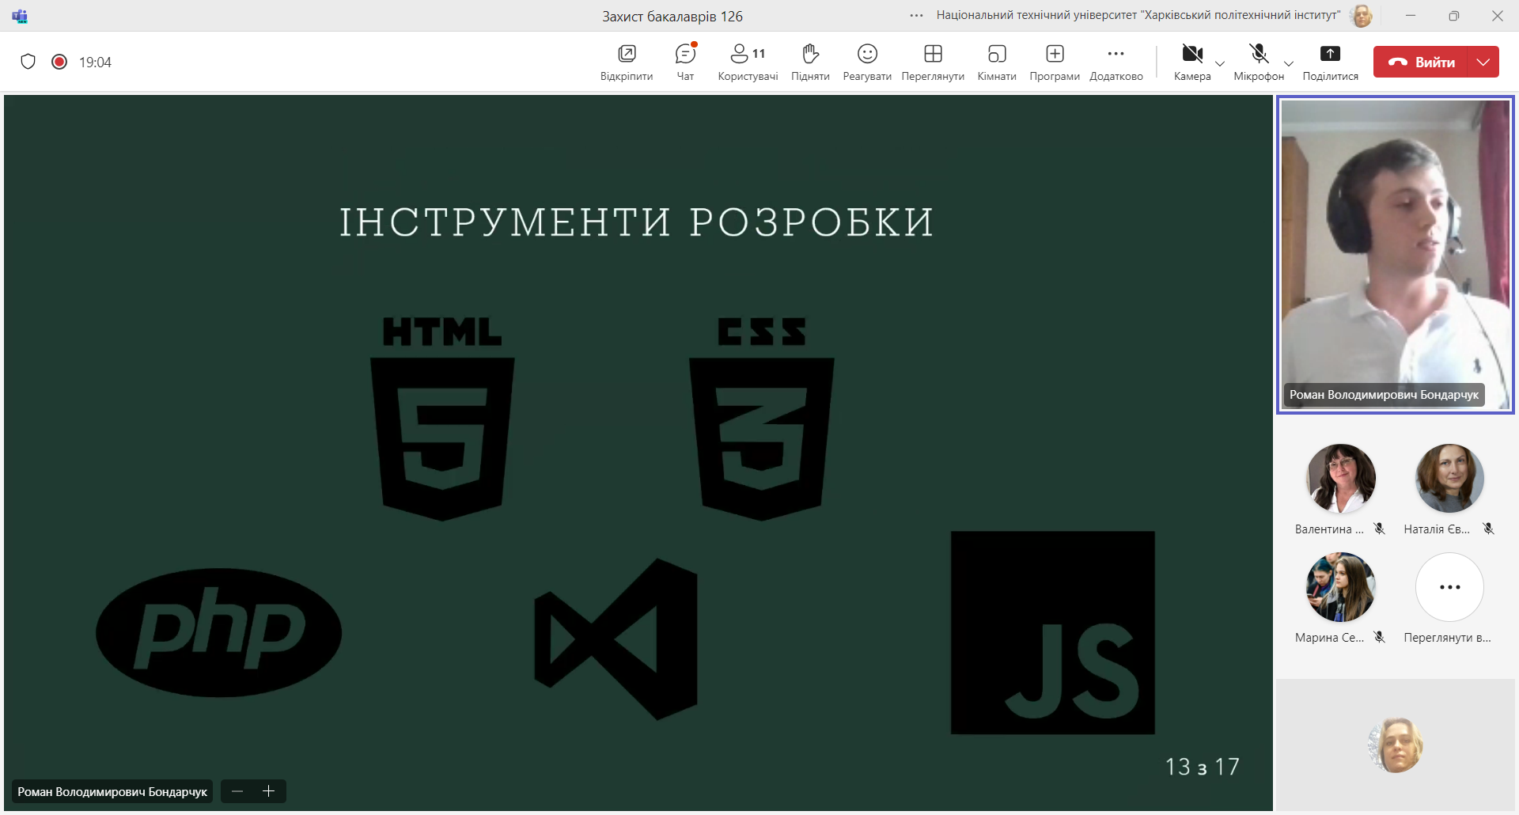Zoom in on the shared slide
Screen dimensions: 1519x815
(269, 791)
